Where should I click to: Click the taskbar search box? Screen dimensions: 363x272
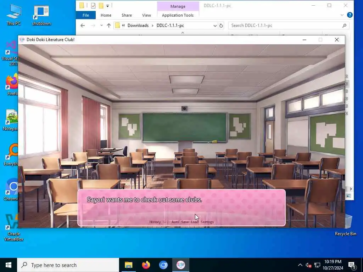tap(68, 265)
